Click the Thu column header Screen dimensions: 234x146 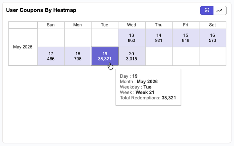[159, 25]
